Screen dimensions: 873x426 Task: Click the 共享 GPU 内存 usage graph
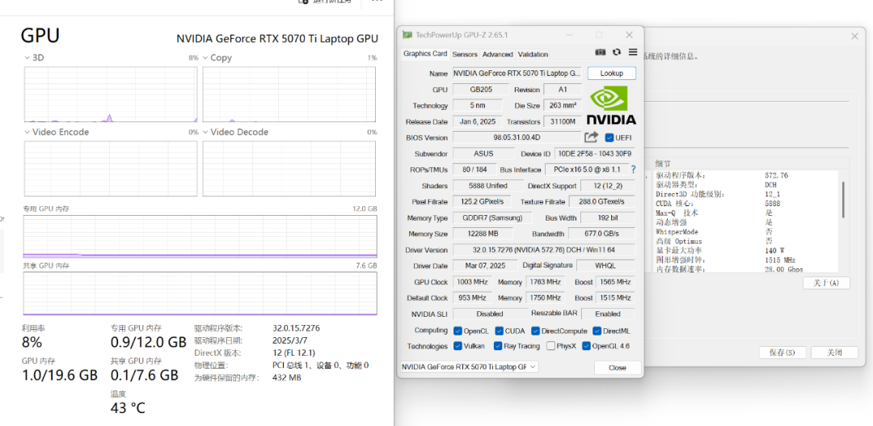pyautogui.click(x=200, y=293)
